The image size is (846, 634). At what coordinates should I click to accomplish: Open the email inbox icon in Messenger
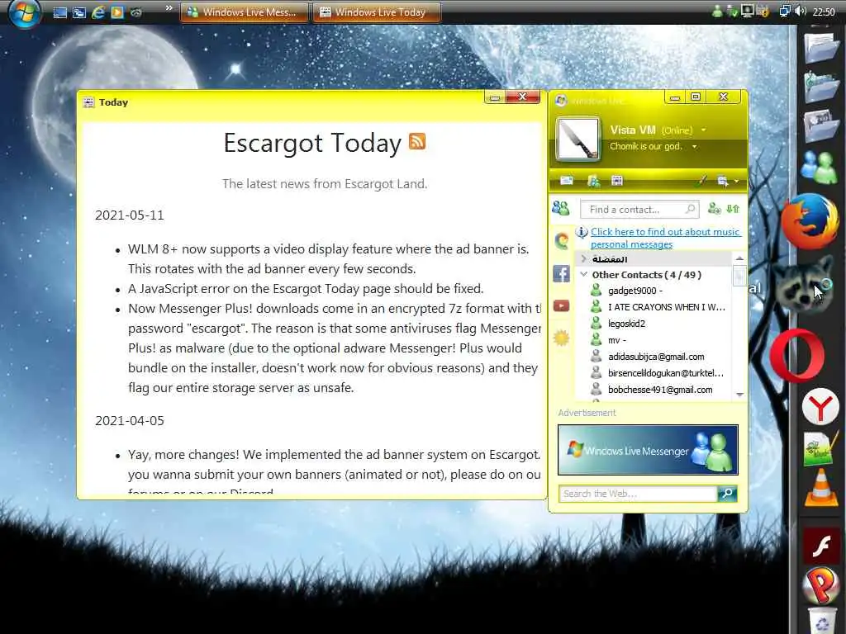click(x=567, y=181)
